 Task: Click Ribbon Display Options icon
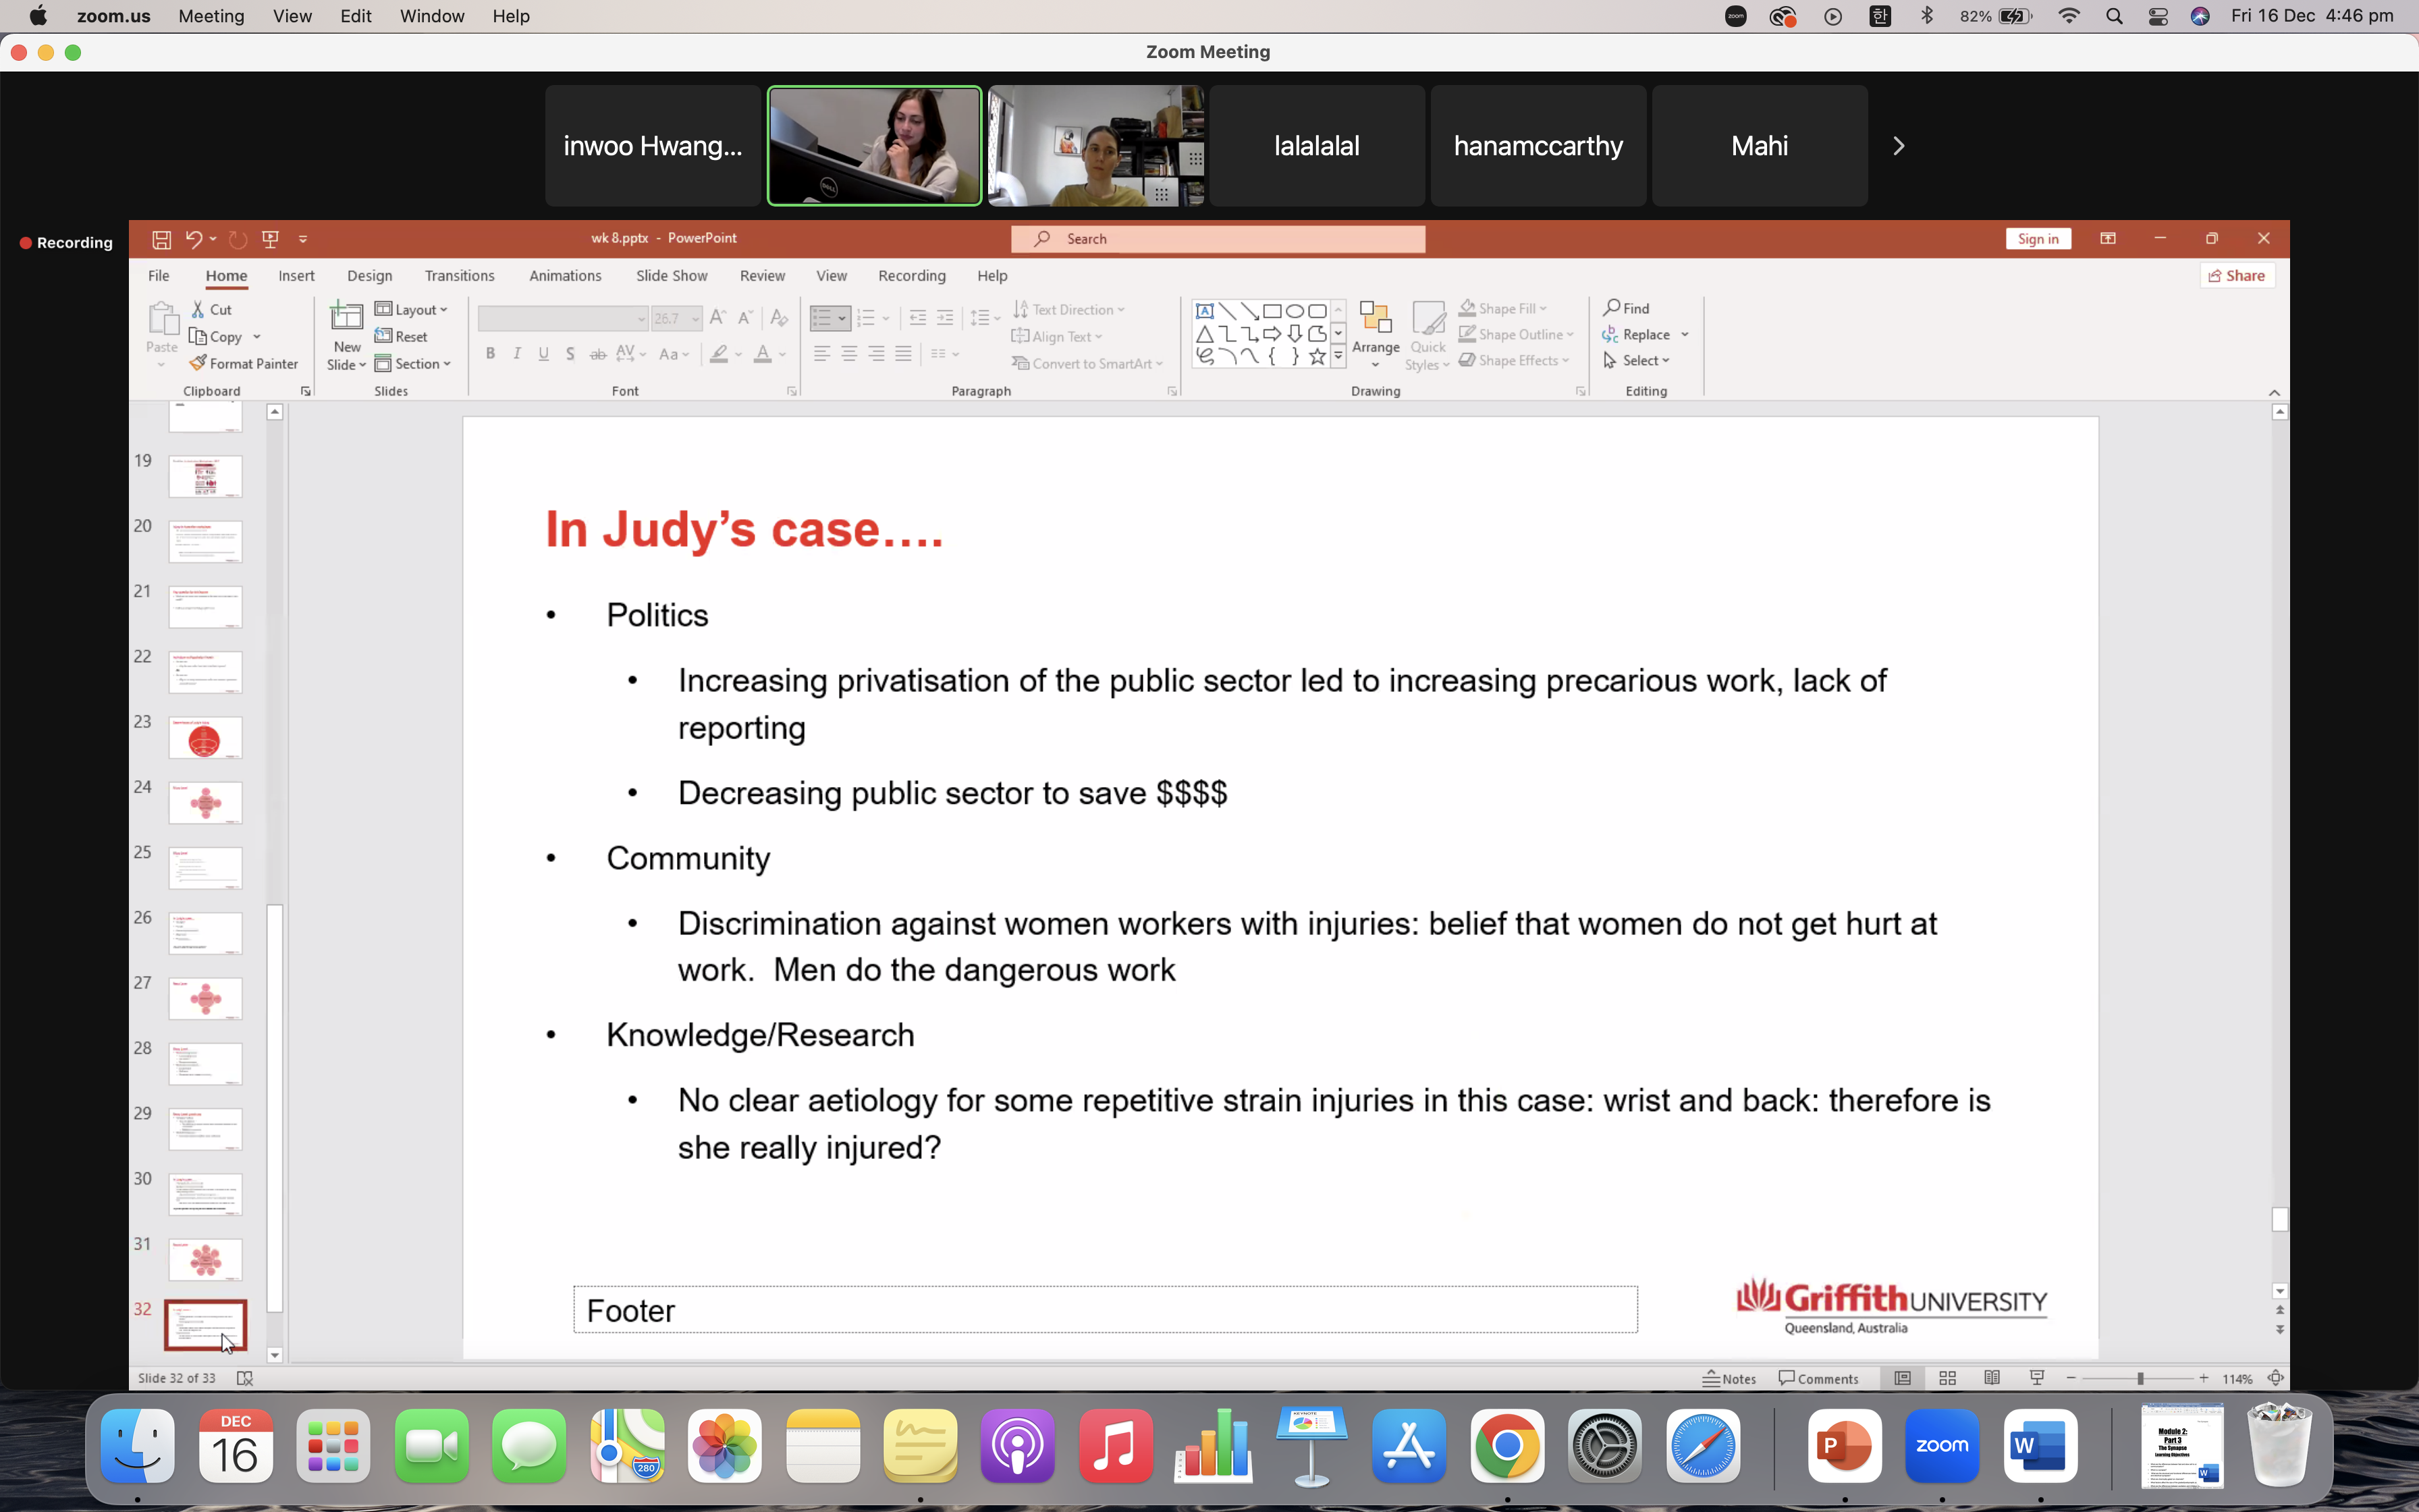[2108, 238]
